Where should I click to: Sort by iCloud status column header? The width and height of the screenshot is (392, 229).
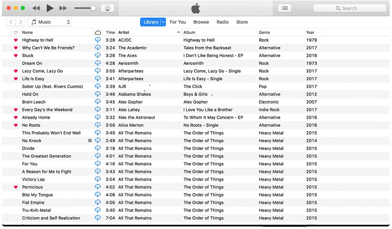(98, 32)
